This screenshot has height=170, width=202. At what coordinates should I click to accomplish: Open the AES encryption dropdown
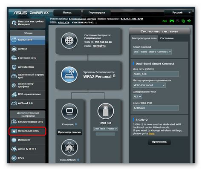pyautogui.click(x=137, y=97)
